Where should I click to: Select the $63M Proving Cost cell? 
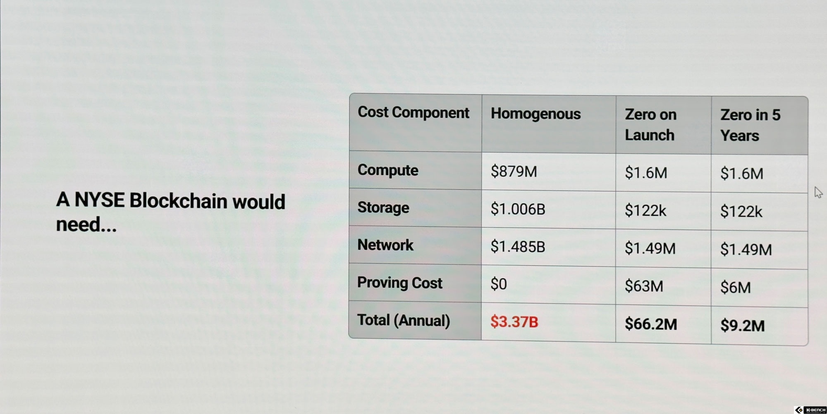pyautogui.click(x=644, y=286)
